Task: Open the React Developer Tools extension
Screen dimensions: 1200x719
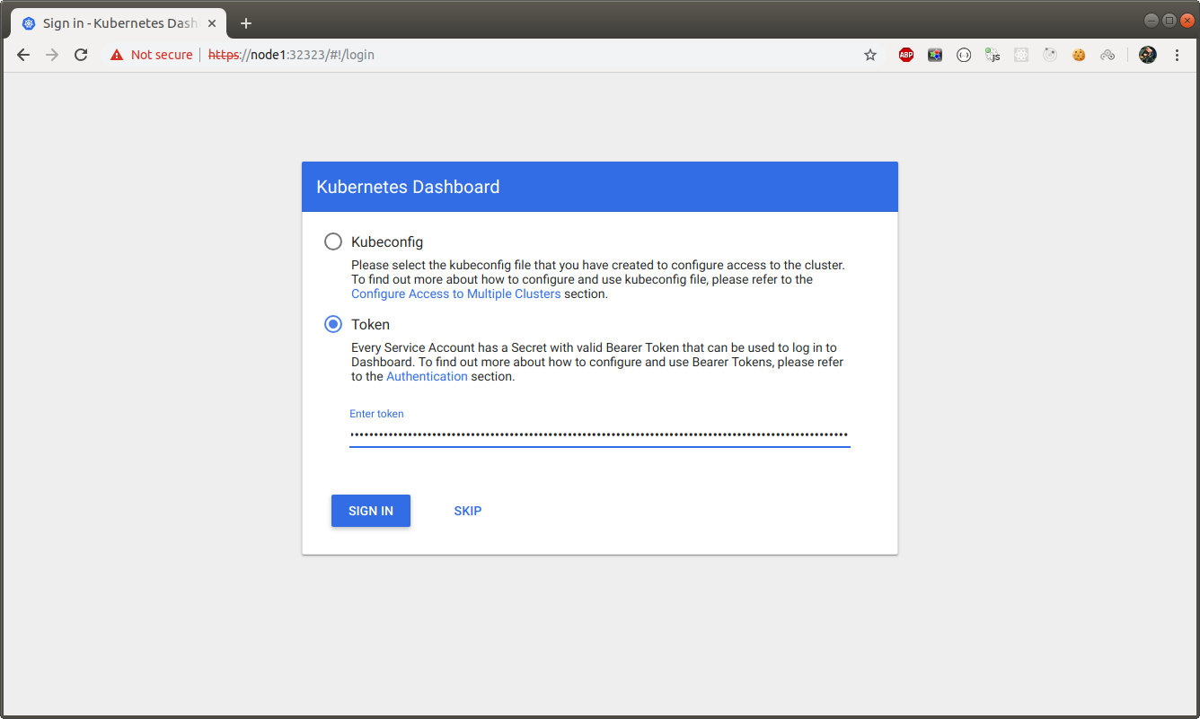Action: pyautogui.click(x=1021, y=55)
